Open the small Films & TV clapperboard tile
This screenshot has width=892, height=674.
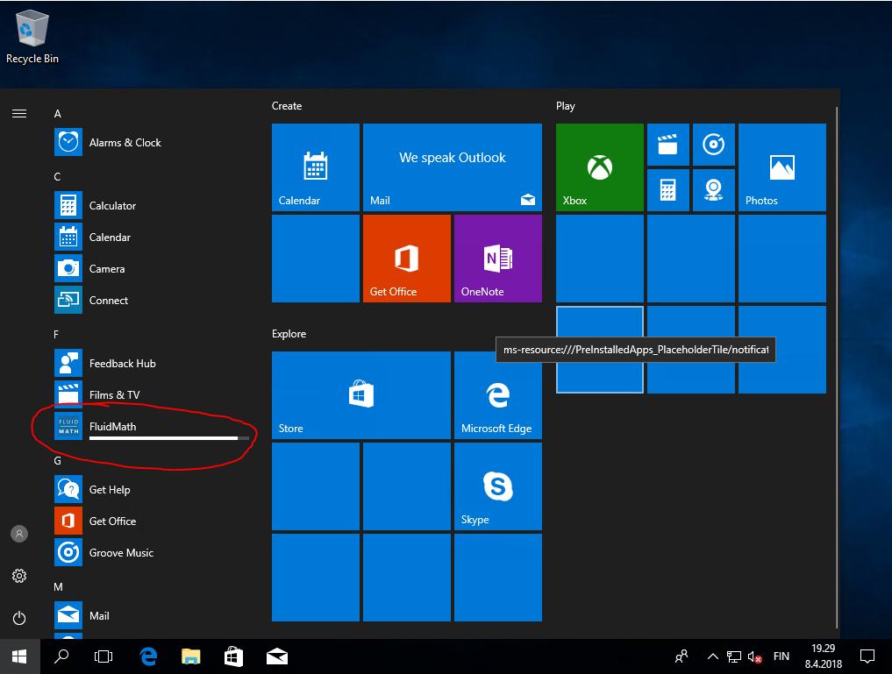667,145
